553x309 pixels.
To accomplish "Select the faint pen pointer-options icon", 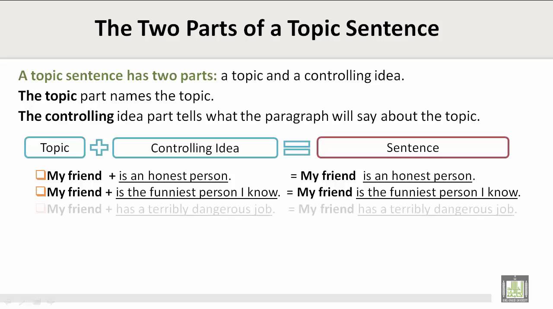I will tap(22, 302).
